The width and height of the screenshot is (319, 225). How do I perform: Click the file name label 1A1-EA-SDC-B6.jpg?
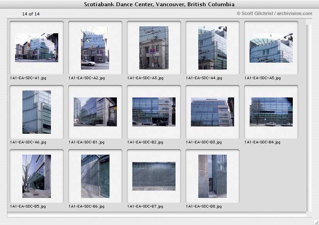point(86,206)
